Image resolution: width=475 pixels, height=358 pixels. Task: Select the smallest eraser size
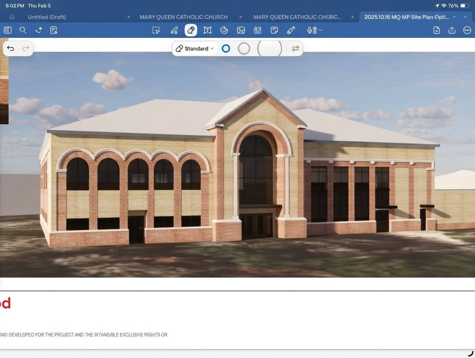[x=226, y=48]
